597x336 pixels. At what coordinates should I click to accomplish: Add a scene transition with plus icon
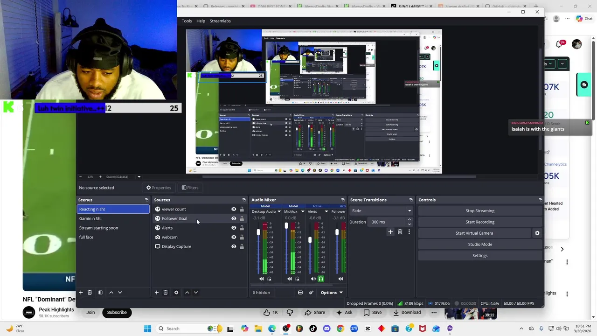coord(390,232)
